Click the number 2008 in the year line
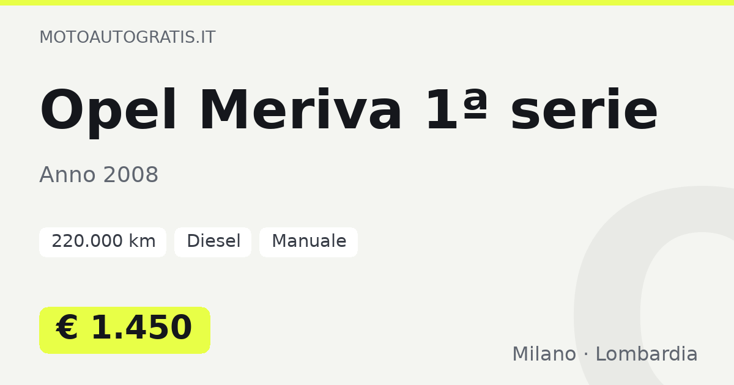734x385 pixels. (131, 175)
